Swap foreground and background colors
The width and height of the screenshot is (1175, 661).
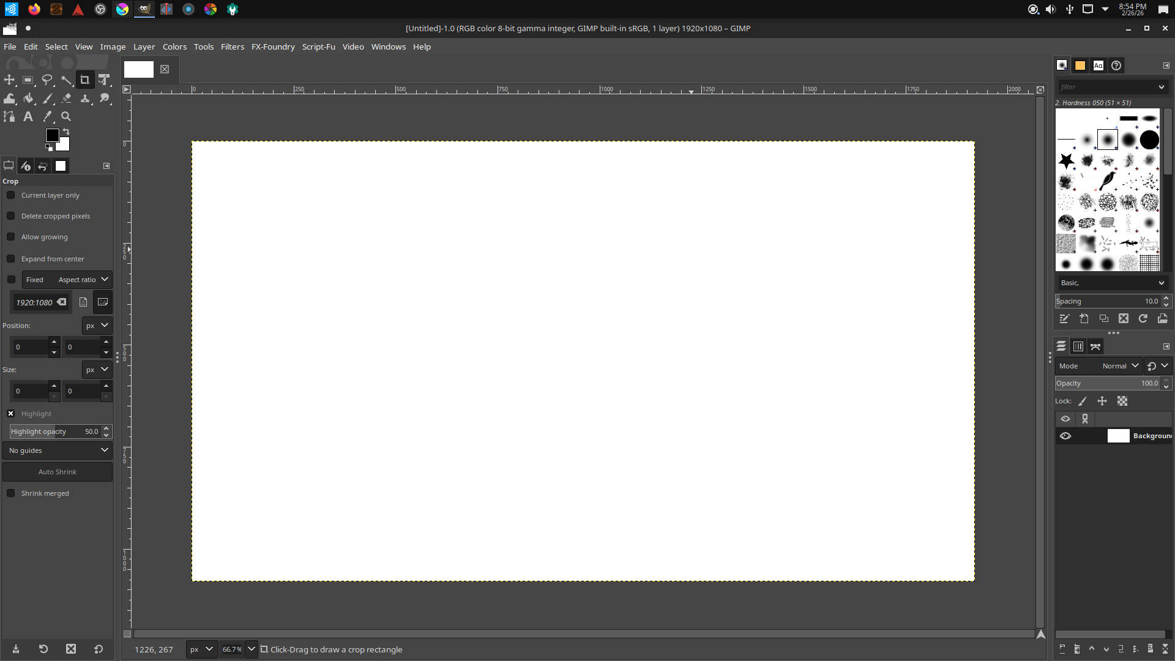[66, 132]
